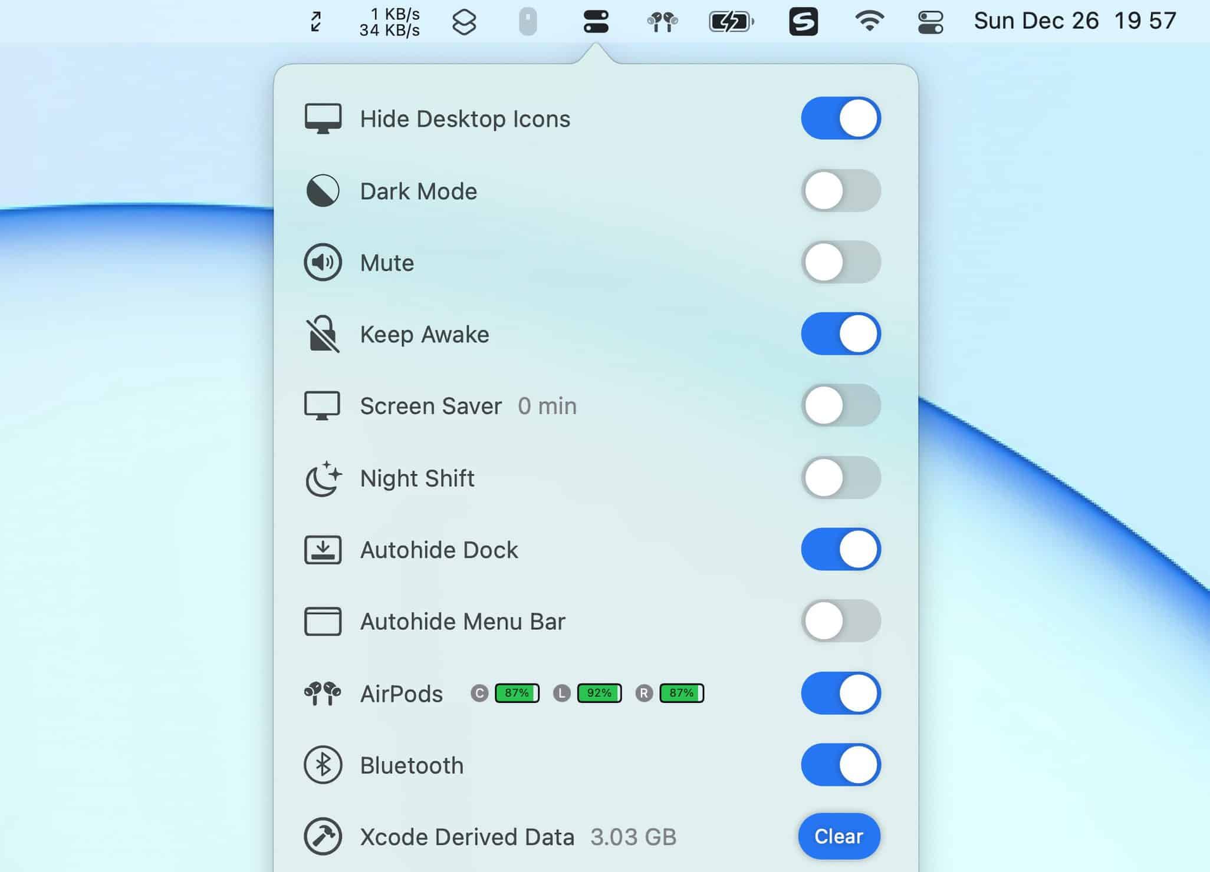Open the Shortcuts layers icon in menu bar

[464, 22]
